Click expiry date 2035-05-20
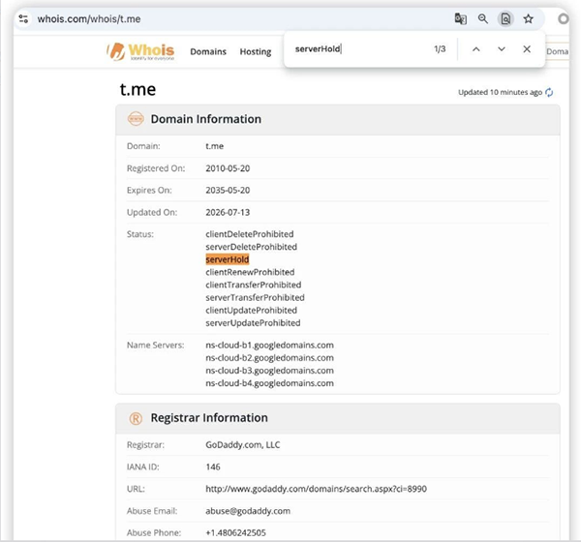 tap(228, 190)
